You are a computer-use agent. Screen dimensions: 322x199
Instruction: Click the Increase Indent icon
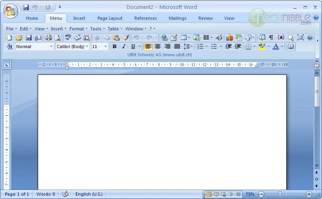coord(238,47)
